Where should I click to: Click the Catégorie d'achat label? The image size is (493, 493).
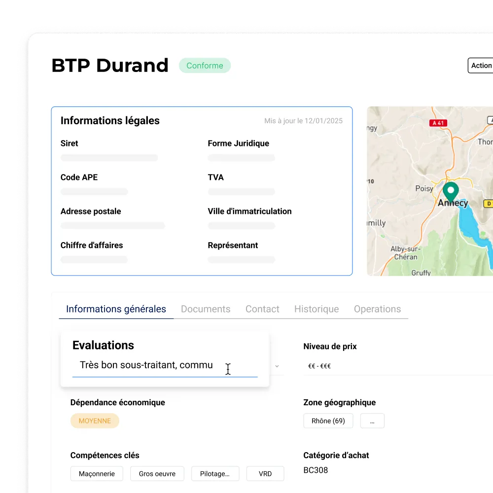pyautogui.click(x=336, y=455)
